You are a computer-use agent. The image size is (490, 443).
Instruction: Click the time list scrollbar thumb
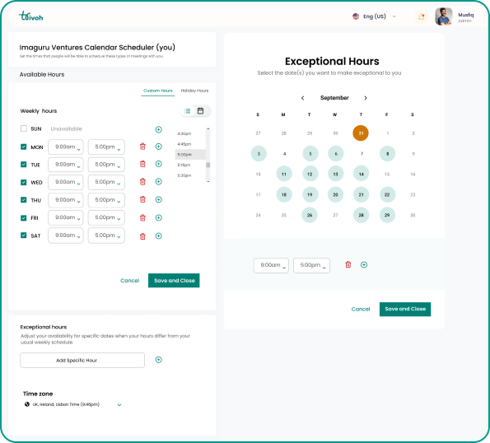point(208,165)
